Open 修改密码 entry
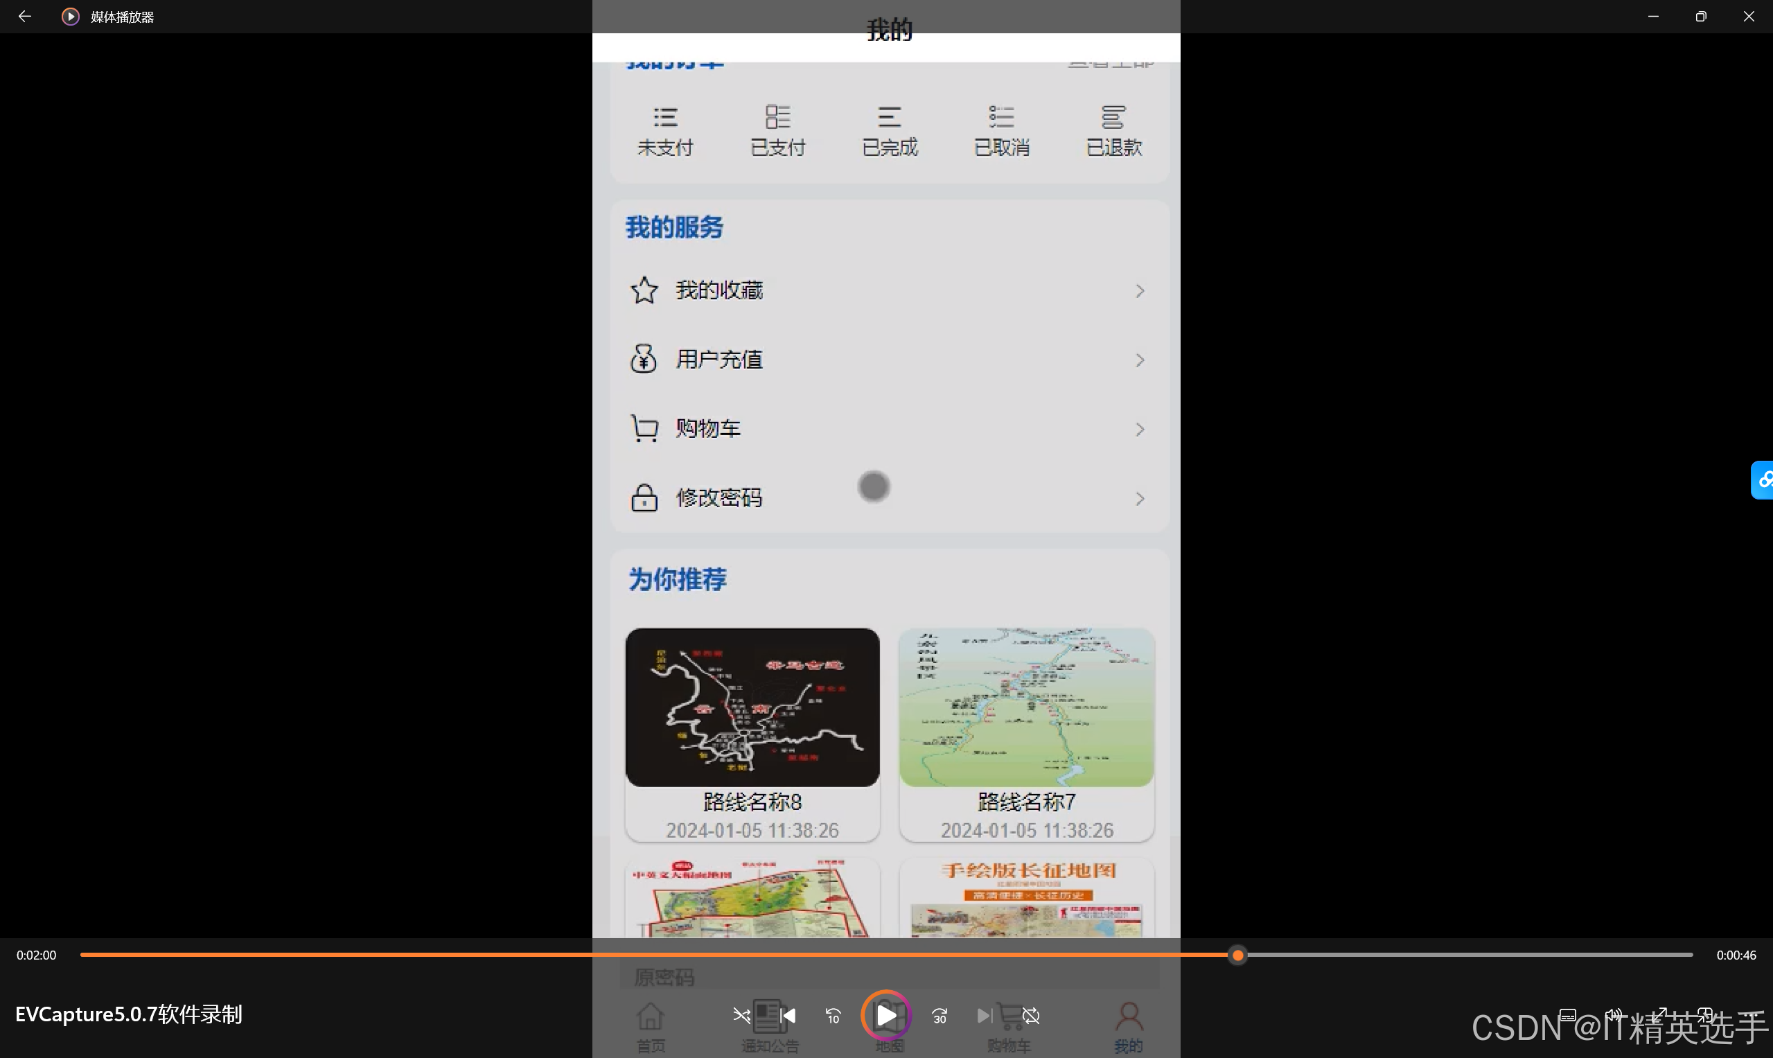The image size is (1773, 1058). [x=889, y=497]
